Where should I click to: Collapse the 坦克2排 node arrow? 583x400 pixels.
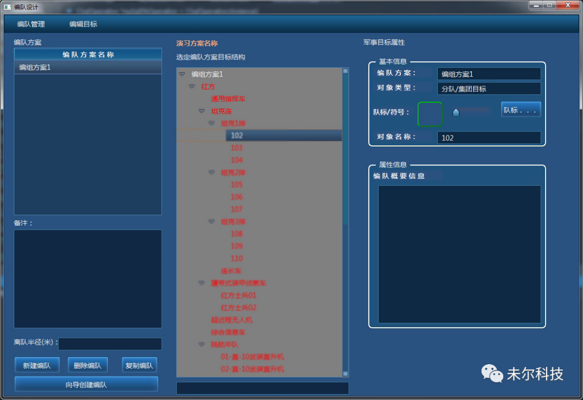click(212, 172)
